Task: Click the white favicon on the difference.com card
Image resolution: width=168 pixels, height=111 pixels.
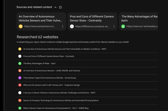Action: [72, 26]
